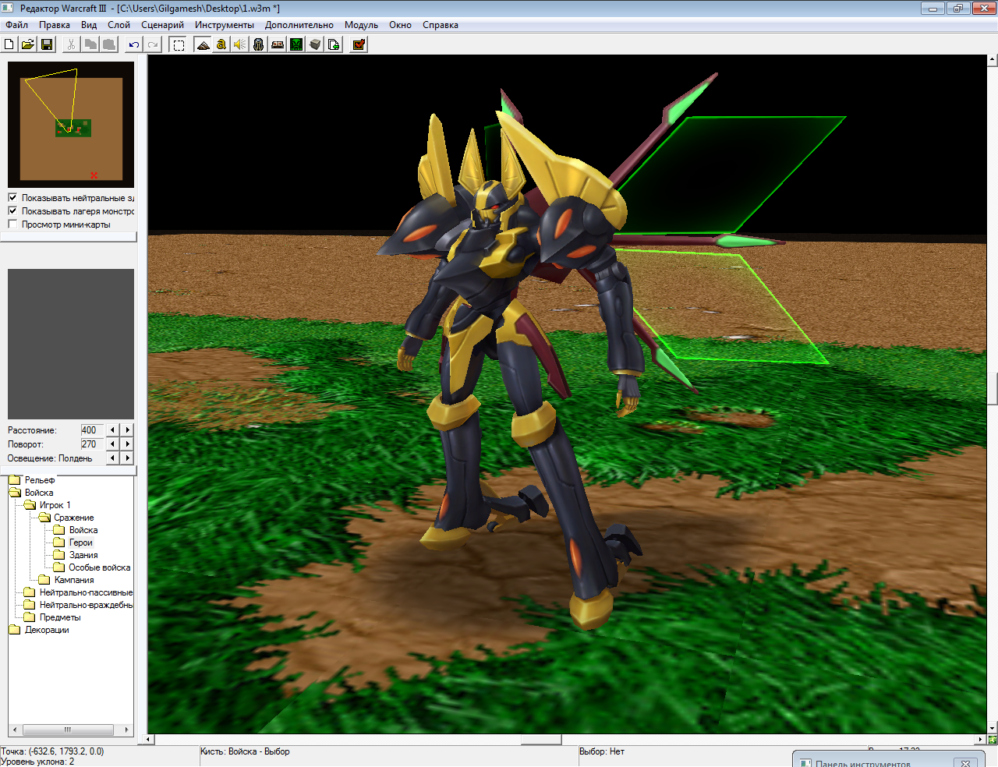Open the Дополнительно menu
Screen dimensions: 998x767
[299, 25]
